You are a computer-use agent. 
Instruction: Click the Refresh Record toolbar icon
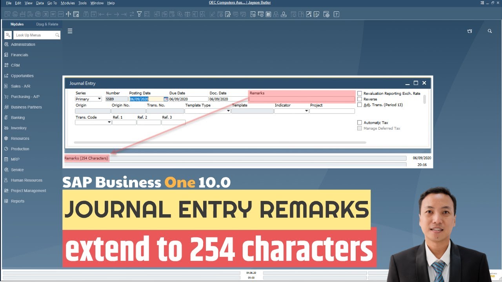coord(132,14)
